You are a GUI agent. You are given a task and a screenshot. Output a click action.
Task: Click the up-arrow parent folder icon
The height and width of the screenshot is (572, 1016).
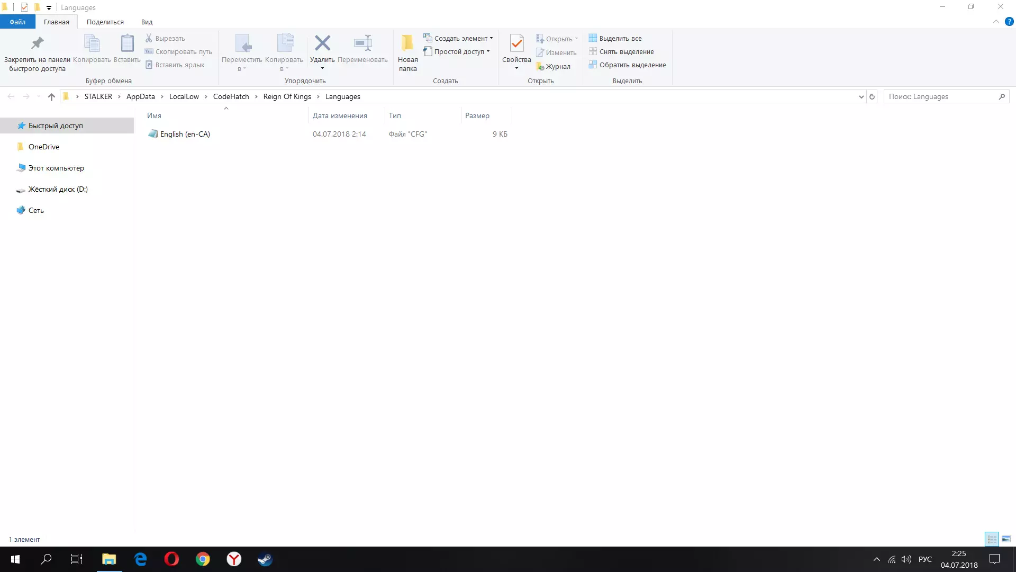point(51,97)
